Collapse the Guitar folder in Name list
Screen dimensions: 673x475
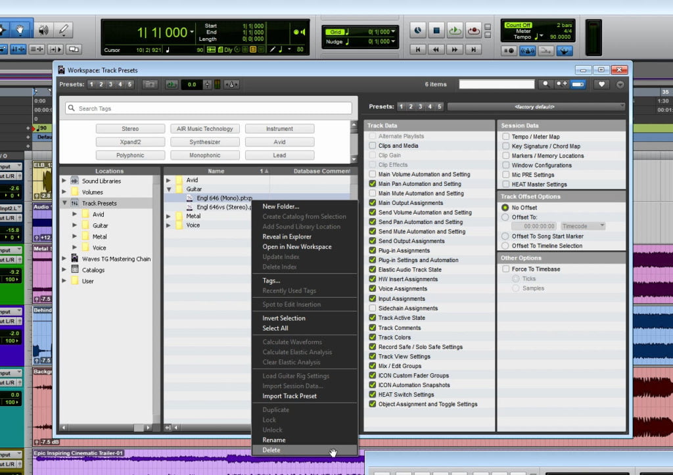point(169,189)
